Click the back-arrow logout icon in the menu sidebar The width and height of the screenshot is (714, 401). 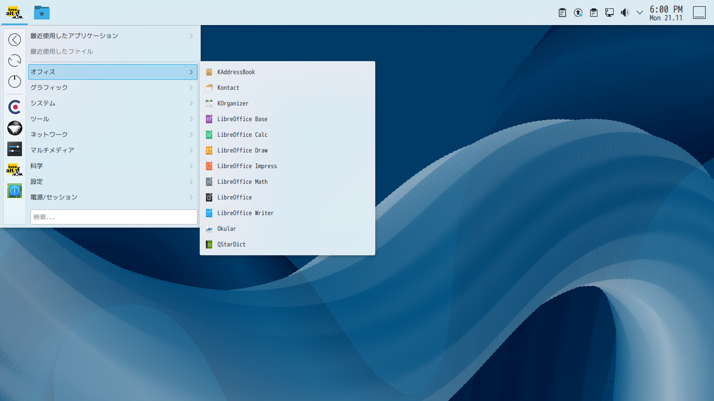pyautogui.click(x=15, y=40)
